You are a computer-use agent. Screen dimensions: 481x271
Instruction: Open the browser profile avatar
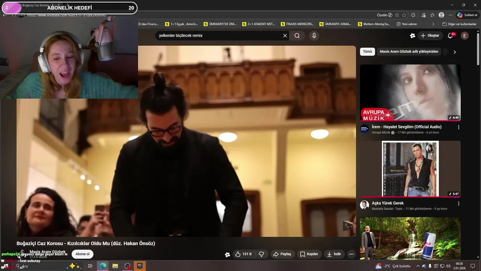442,15
